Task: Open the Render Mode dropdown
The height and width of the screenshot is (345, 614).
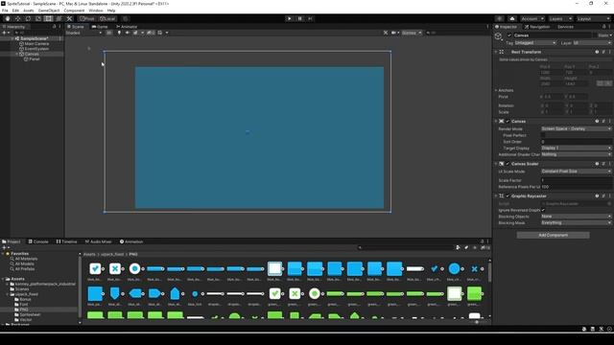Action: 576,128
